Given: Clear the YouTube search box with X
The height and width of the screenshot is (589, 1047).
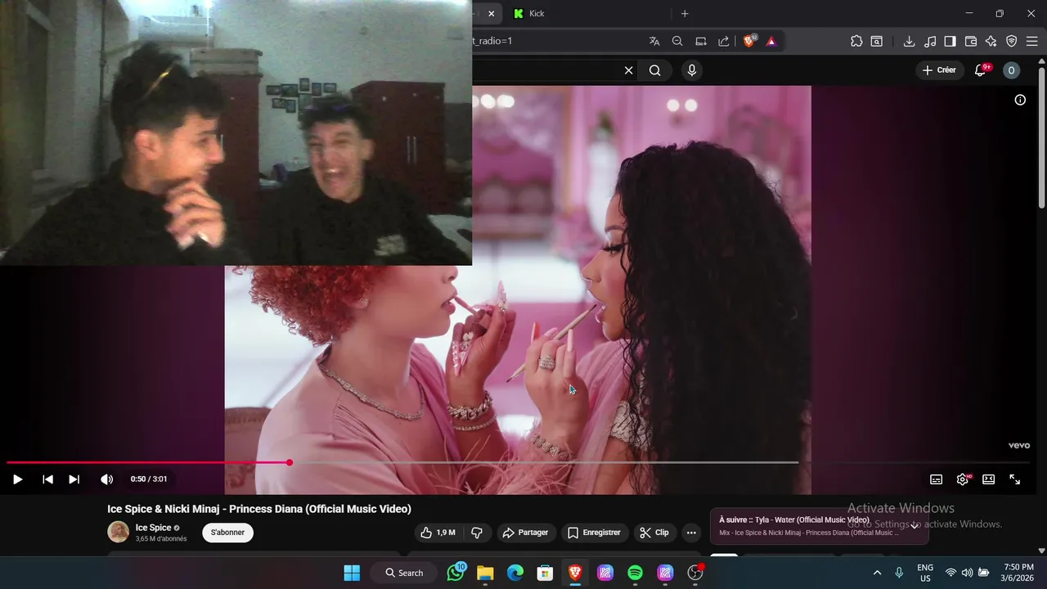Looking at the screenshot, I should (x=628, y=70).
